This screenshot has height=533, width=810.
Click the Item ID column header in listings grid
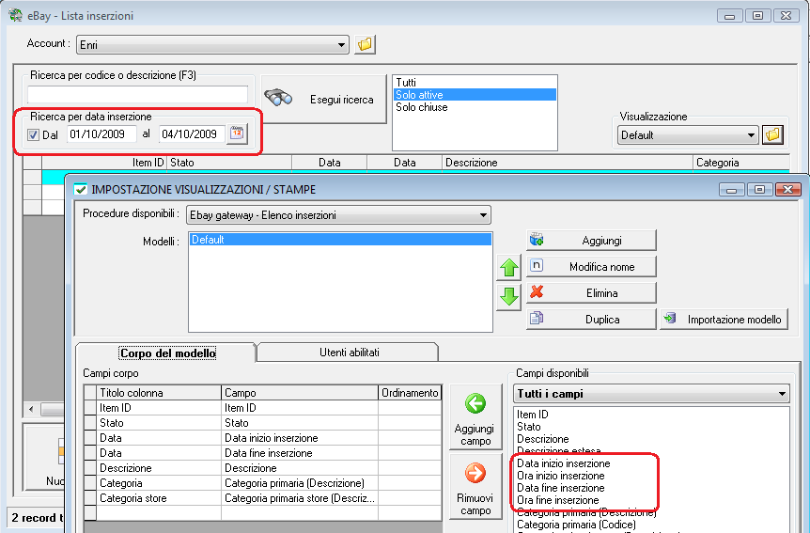click(x=103, y=163)
